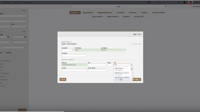
Task: Choose 90209/Beverly Hills/CA zip option
Action: pyautogui.click(x=122, y=73)
